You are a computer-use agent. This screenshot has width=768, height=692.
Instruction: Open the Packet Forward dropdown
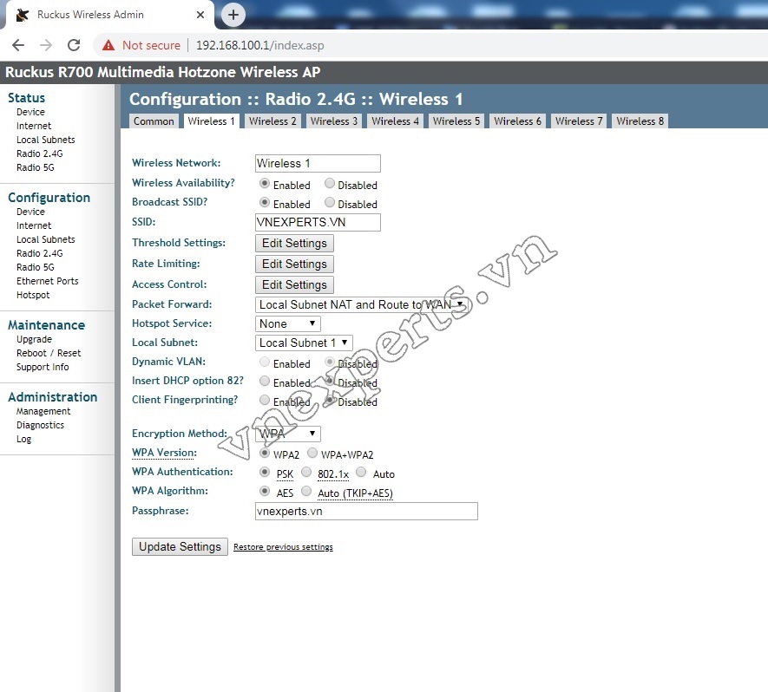click(362, 304)
